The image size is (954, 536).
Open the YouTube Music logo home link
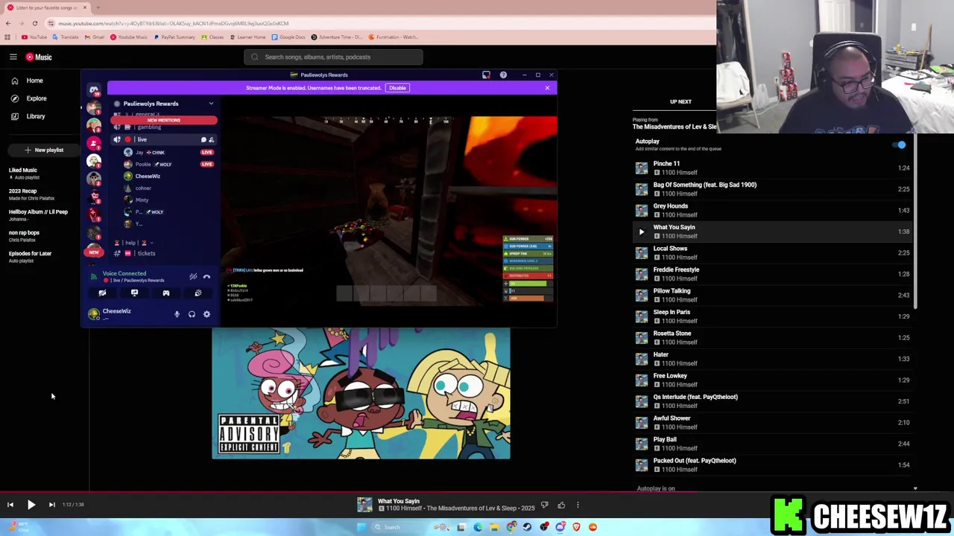pos(39,57)
